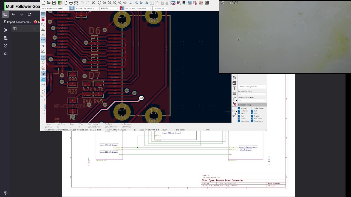The image size is (351, 197).
Task: Go back in browser
Action: pos(13,14)
